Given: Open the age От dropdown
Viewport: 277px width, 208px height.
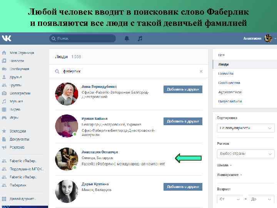Looking at the screenshot, I should click(230, 199).
